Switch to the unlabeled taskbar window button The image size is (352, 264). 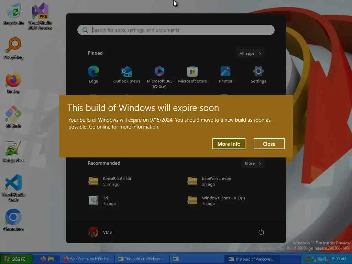[x=196, y=259]
